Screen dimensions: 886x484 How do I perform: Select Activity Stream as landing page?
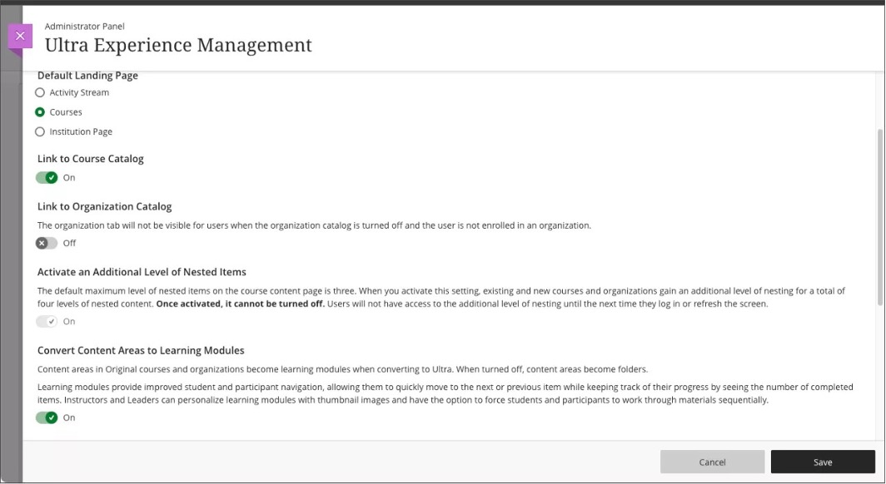40,92
